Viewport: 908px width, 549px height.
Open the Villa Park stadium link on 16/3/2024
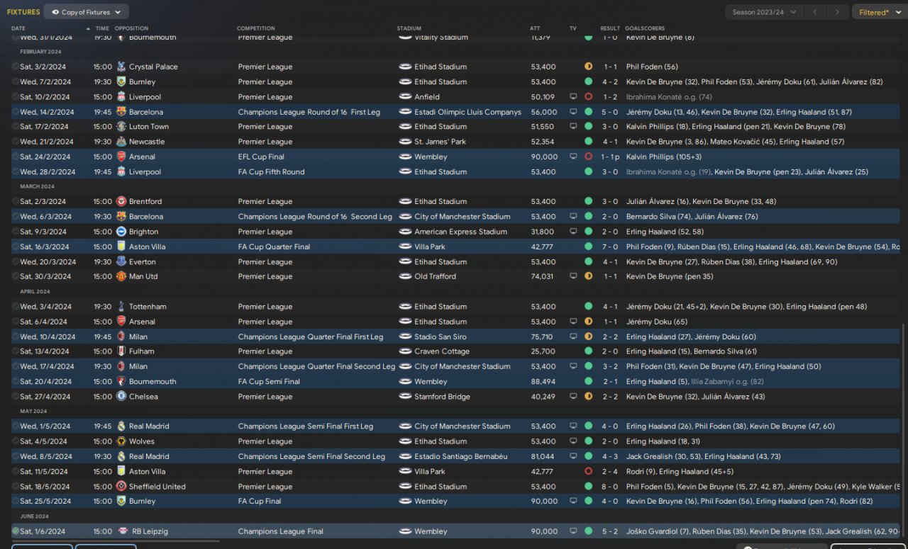(x=430, y=247)
